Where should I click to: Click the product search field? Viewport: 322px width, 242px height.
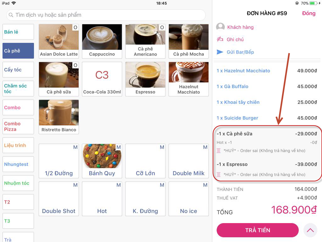106,15
